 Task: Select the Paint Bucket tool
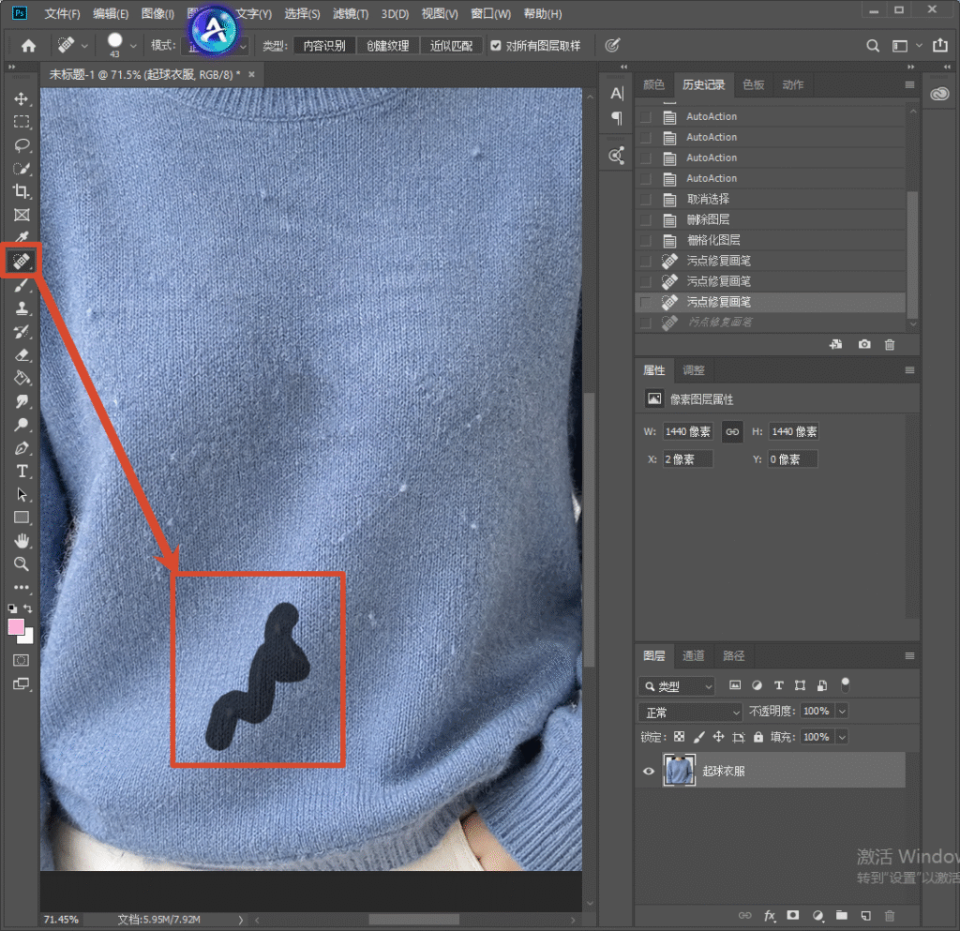22,378
